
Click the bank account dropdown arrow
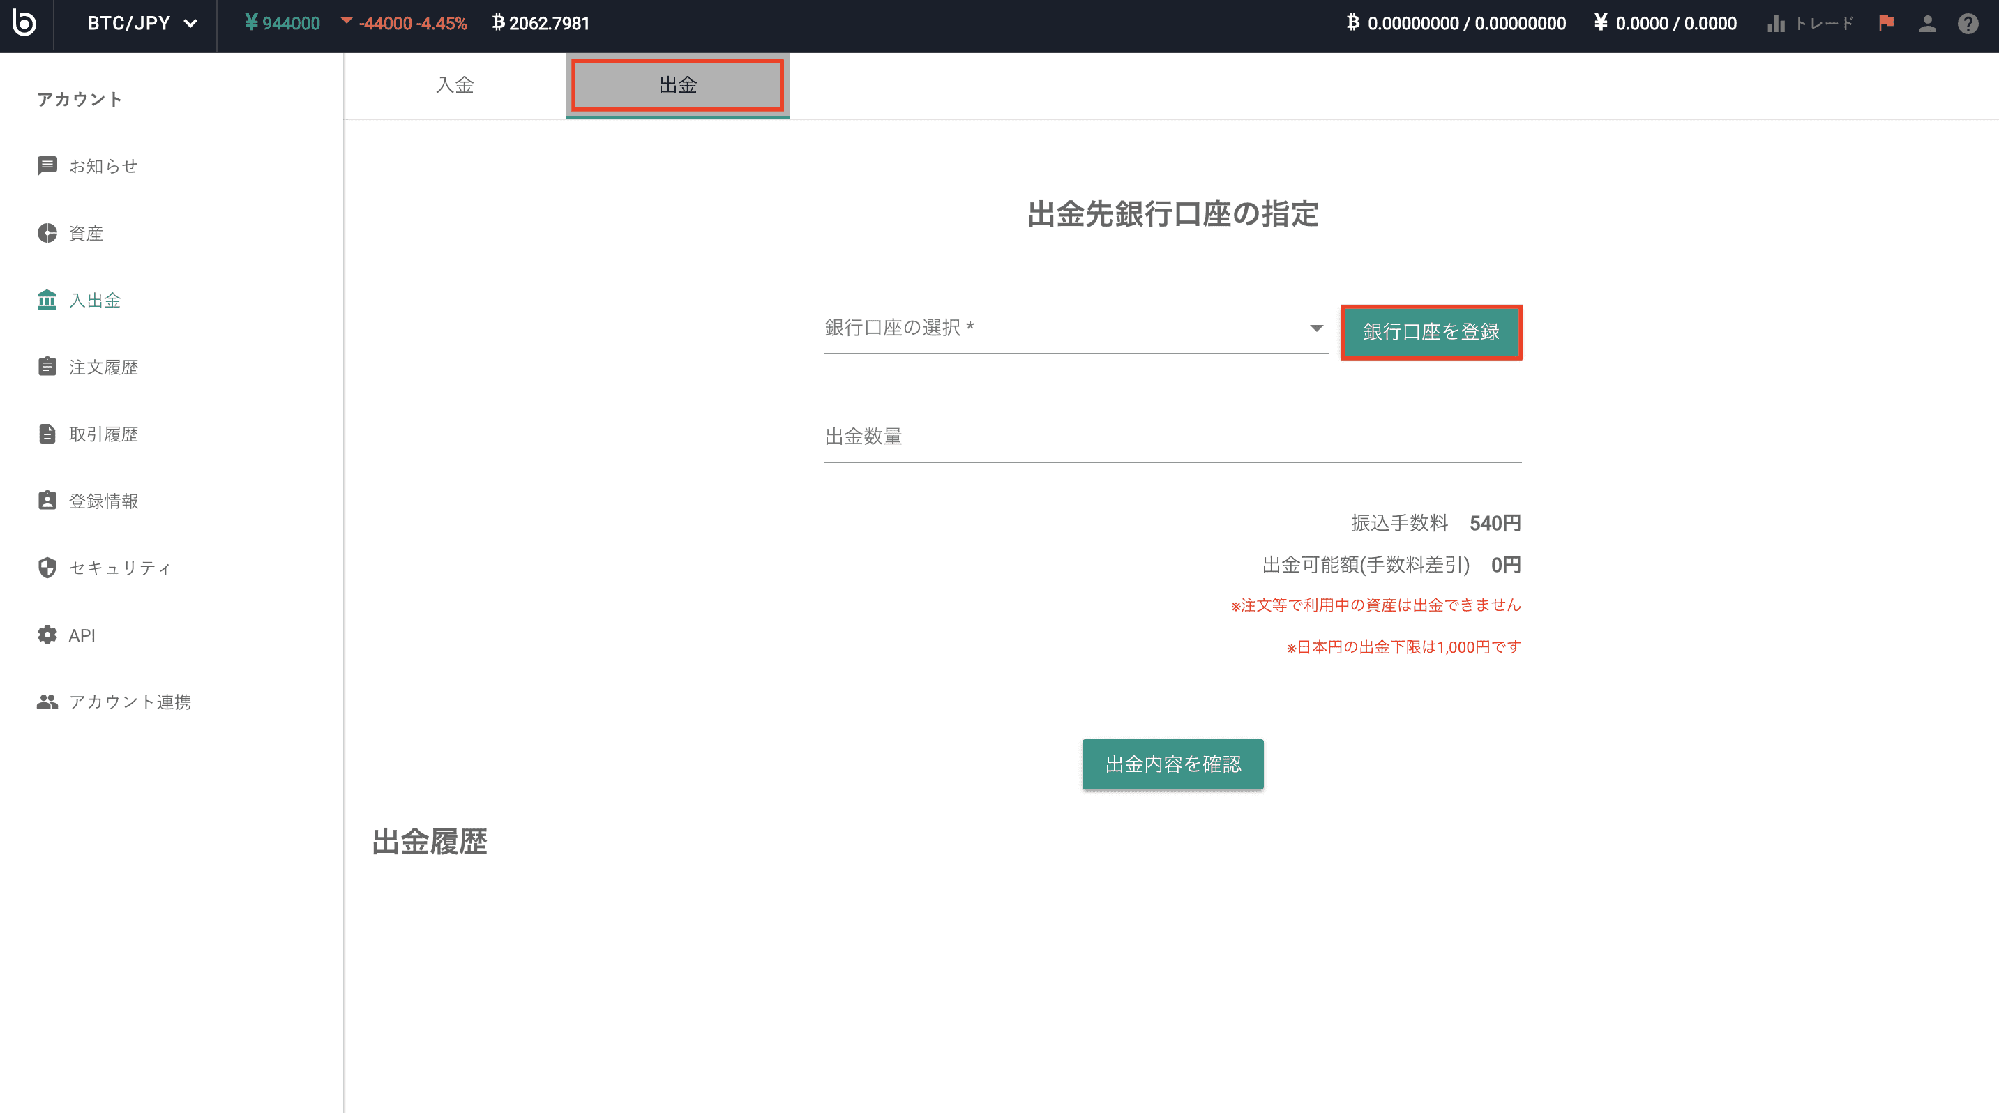point(1316,329)
